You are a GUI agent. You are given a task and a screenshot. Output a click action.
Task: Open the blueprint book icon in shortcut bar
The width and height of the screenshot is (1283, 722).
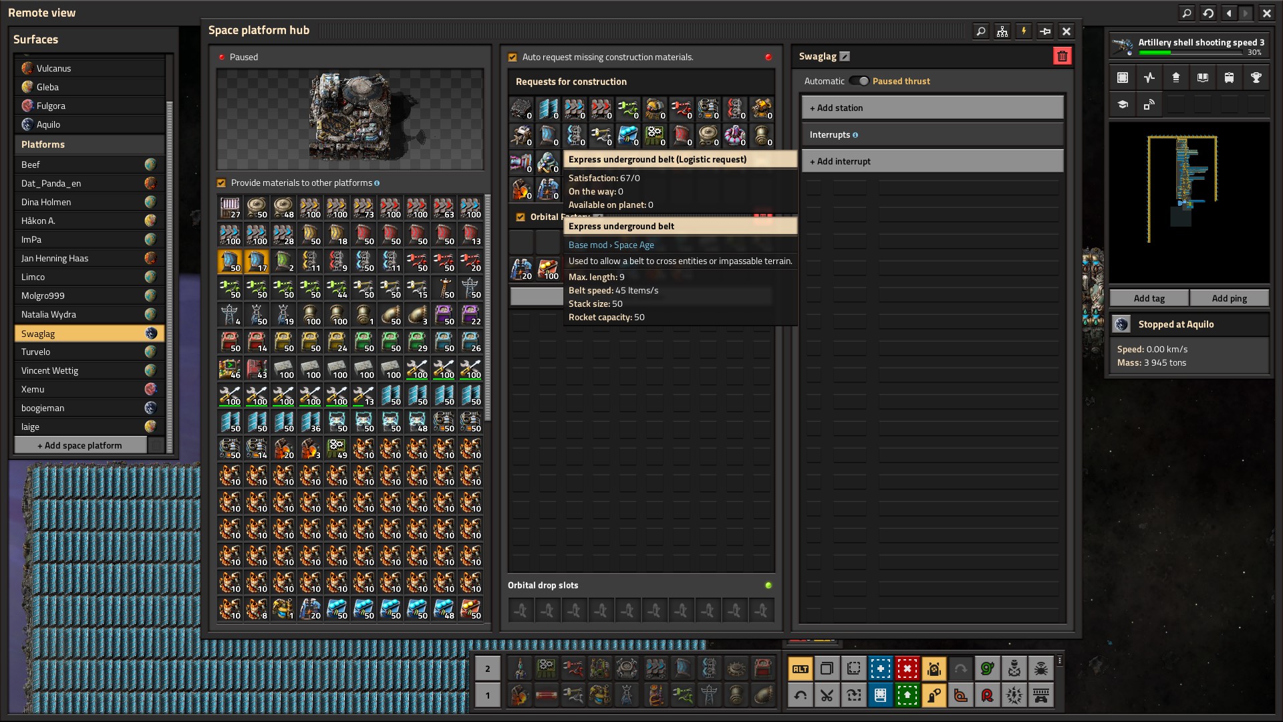click(x=880, y=695)
